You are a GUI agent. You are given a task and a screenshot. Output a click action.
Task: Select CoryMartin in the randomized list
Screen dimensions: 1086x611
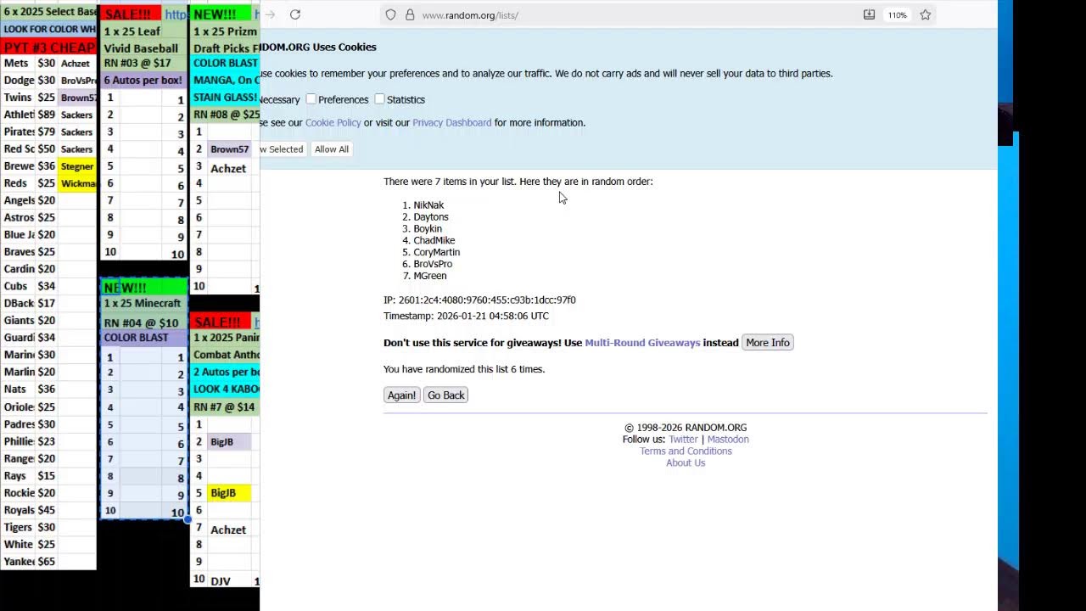[437, 253]
